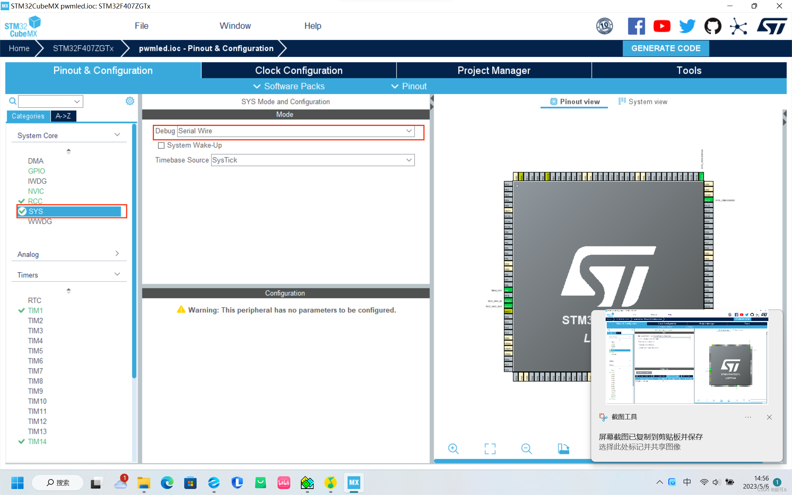
Task: Click the STM32CubeMX logo
Action: pyautogui.click(x=23, y=27)
